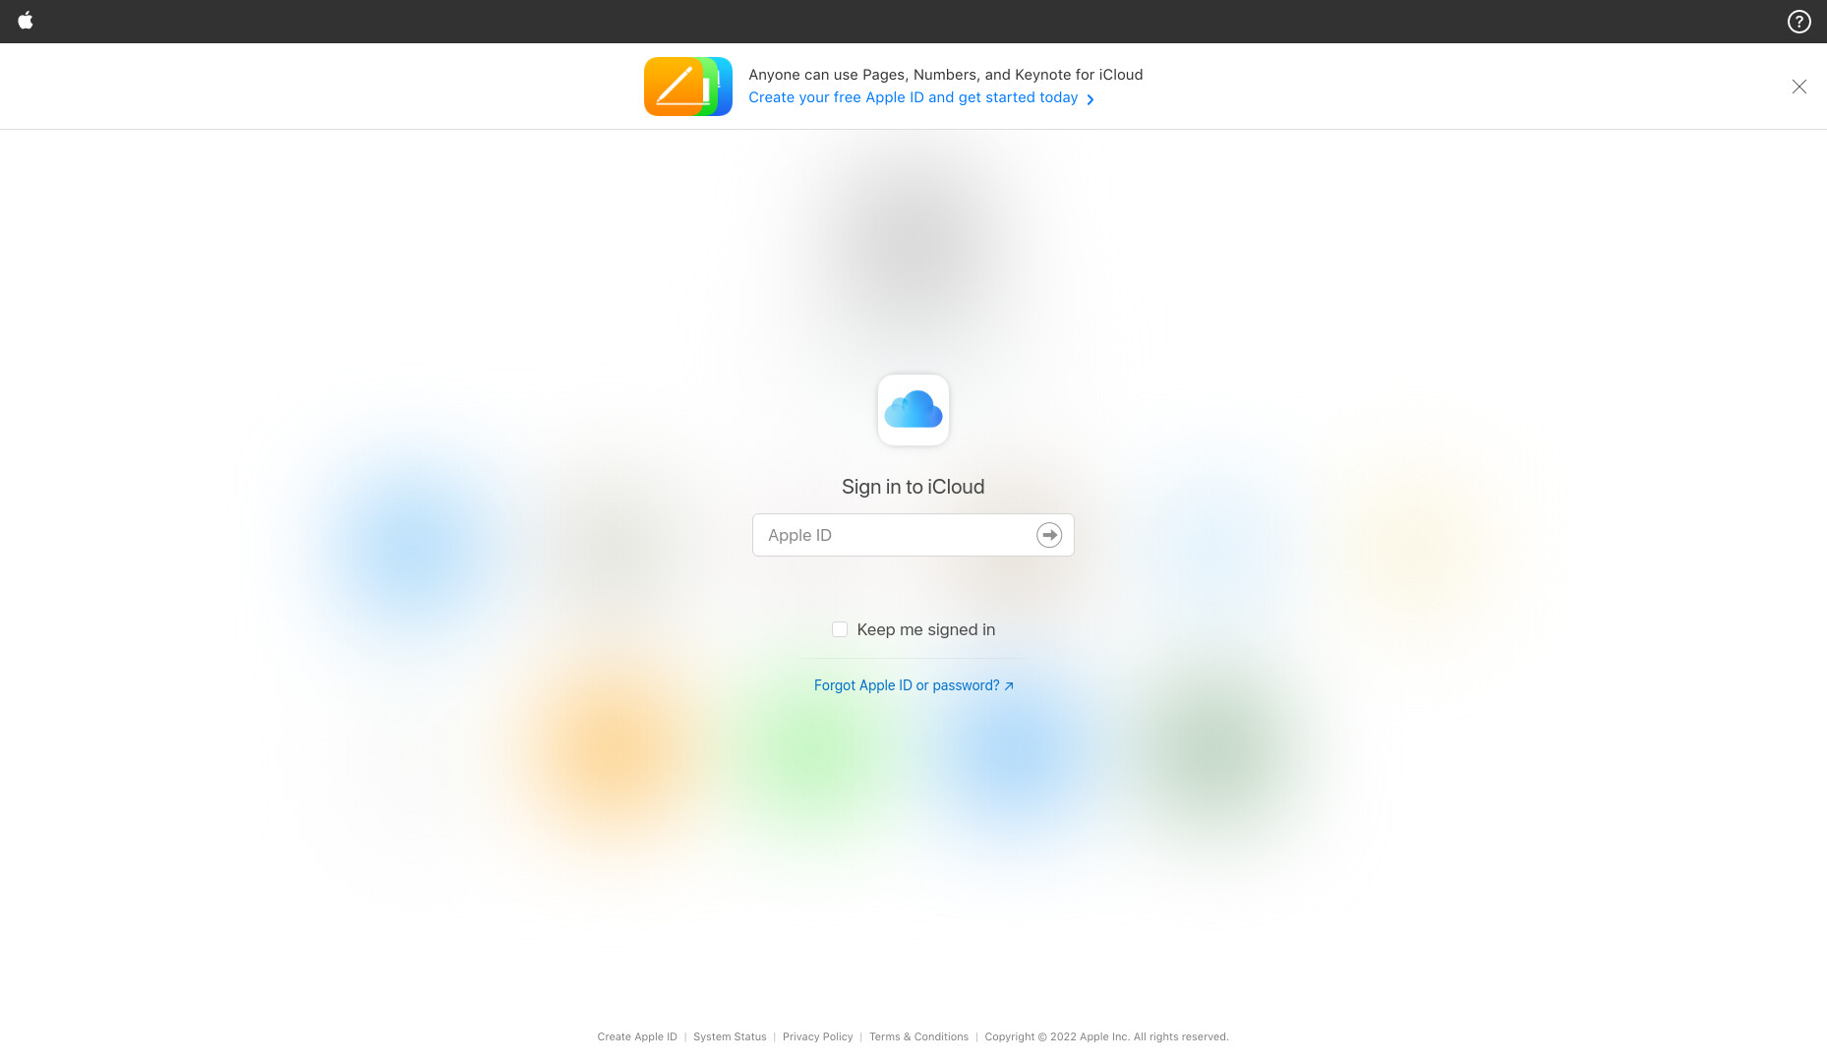Screen dimensions: 1827x1062
Task: Open the help question mark icon
Action: (x=1798, y=22)
